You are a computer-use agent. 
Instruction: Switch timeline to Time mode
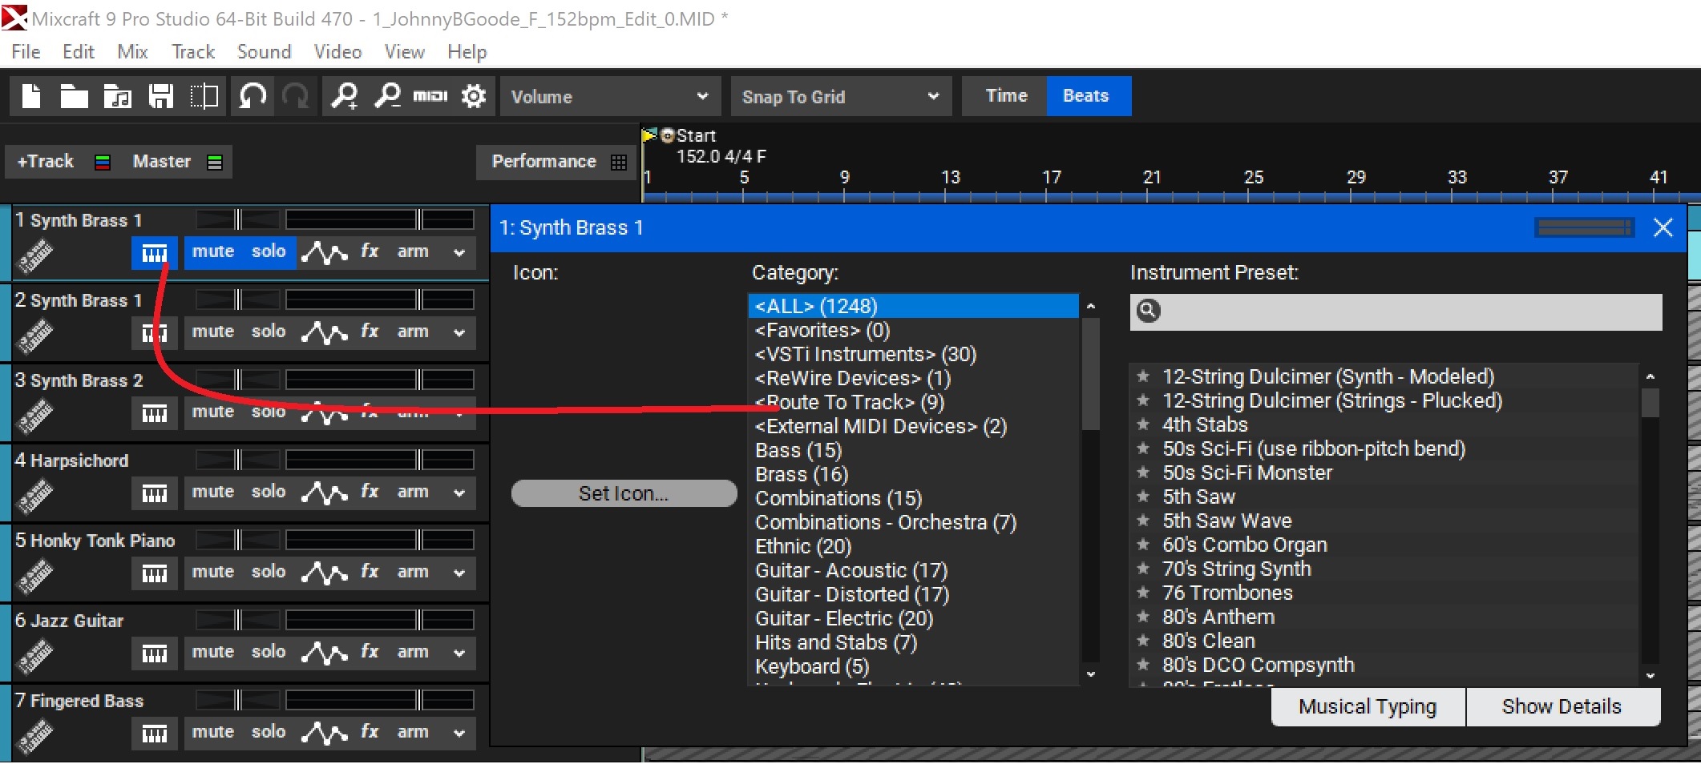1006,96
